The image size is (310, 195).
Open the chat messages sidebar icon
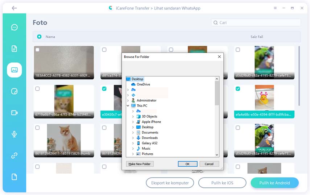(x=14, y=27)
